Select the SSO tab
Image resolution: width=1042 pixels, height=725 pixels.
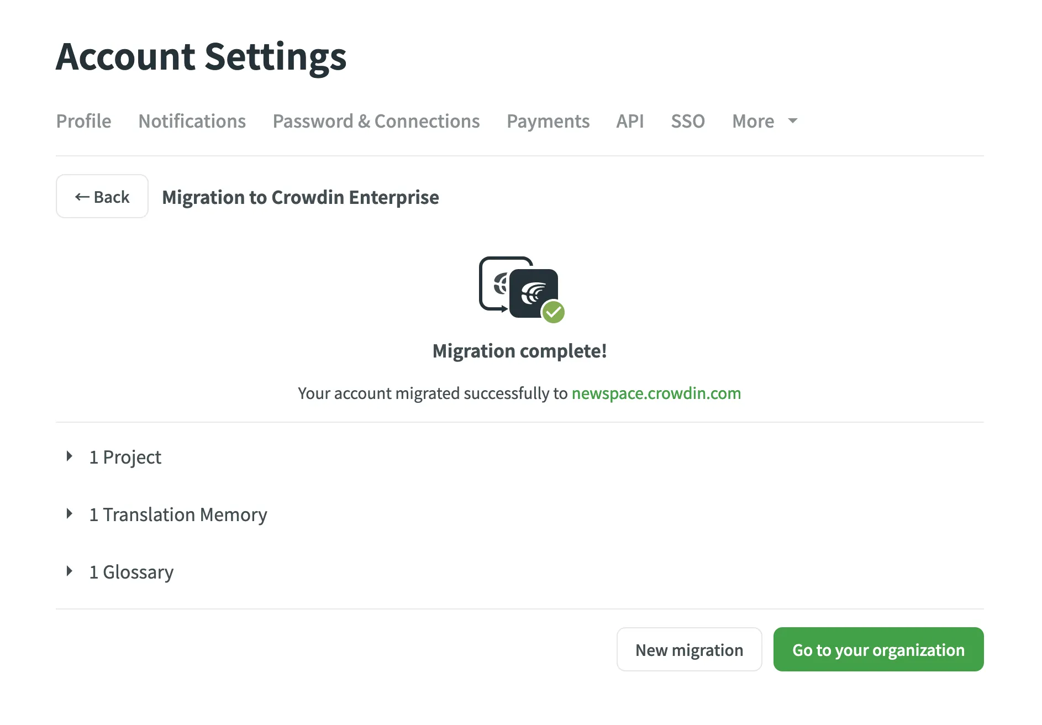688,121
